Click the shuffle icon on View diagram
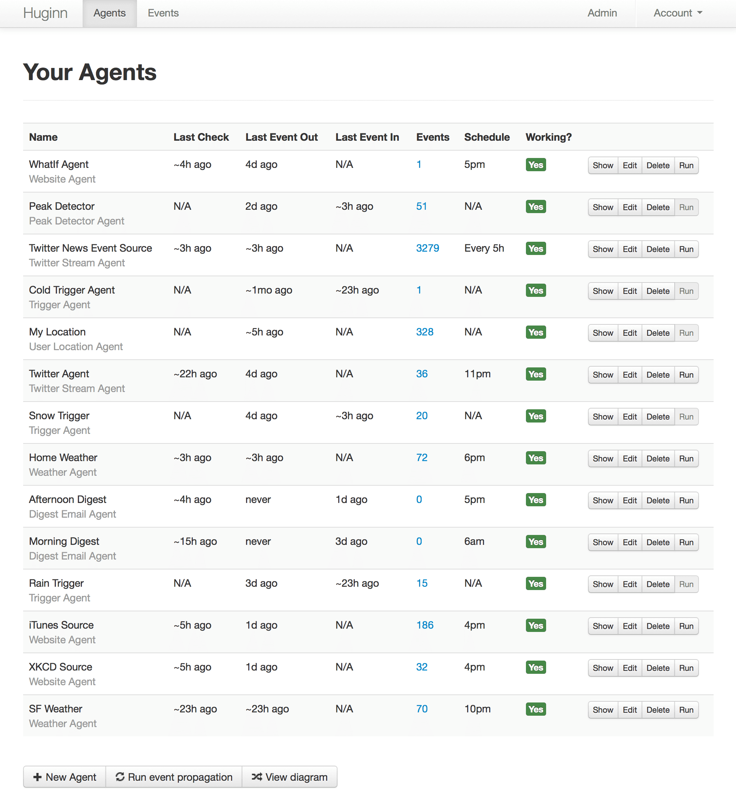 click(x=257, y=776)
